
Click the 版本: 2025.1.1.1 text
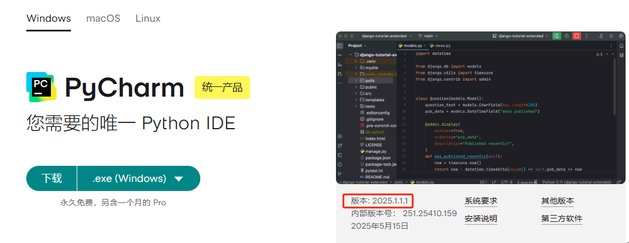pos(378,201)
